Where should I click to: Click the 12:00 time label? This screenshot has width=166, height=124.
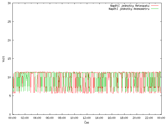pos(87,118)
